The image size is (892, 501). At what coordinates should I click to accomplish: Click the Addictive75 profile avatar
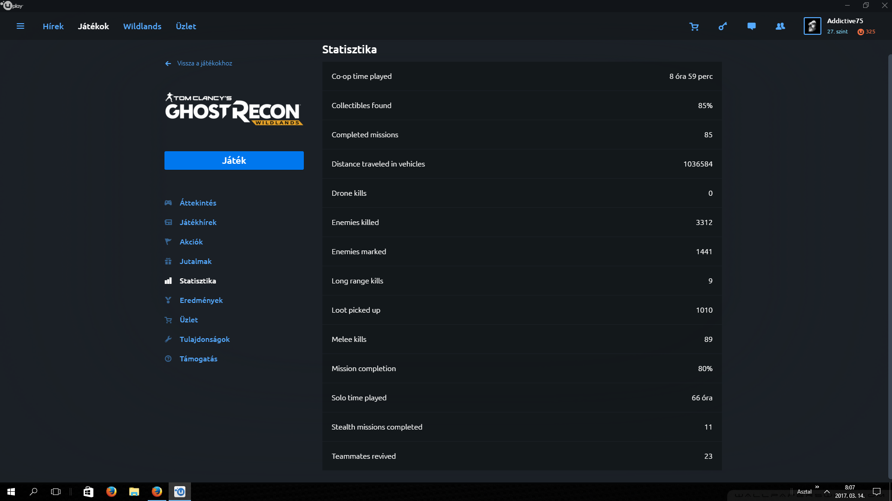(813, 26)
